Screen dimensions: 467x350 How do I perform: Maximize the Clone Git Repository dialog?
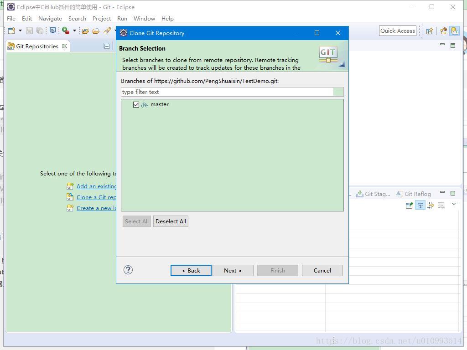317,33
